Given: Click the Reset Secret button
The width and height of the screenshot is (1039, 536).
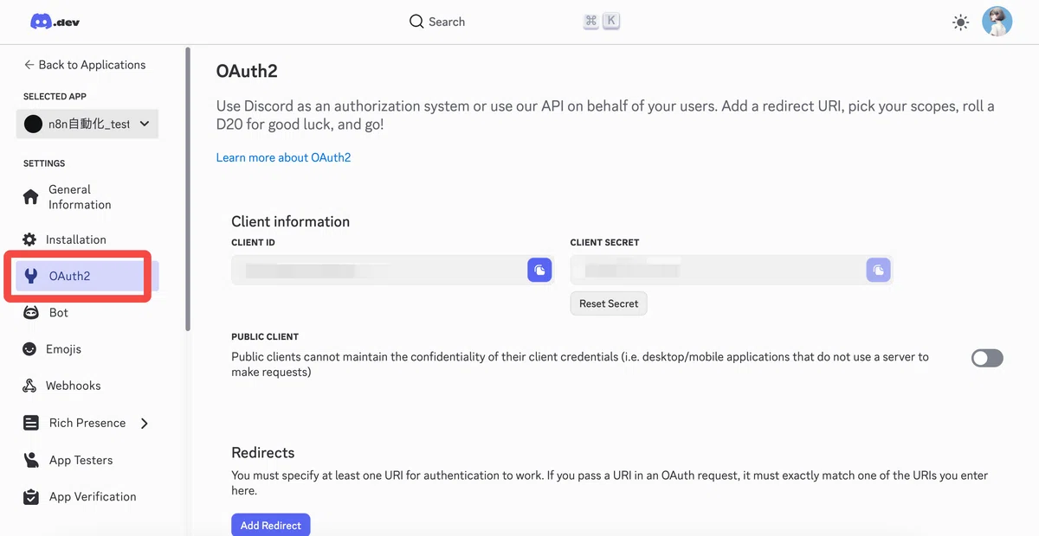Looking at the screenshot, I should (609, 303).
